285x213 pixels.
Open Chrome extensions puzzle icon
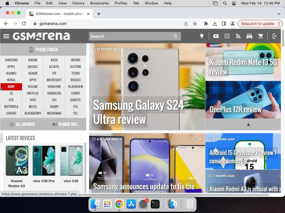click(x=206, y=24)
